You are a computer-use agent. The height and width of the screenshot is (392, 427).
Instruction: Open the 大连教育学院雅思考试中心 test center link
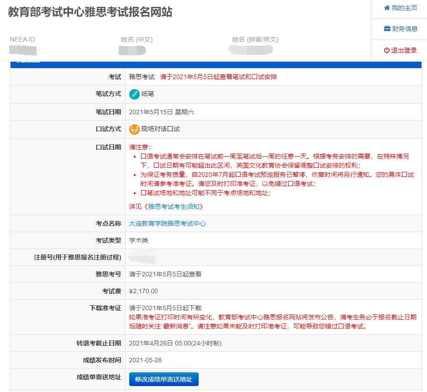[168, 223]
